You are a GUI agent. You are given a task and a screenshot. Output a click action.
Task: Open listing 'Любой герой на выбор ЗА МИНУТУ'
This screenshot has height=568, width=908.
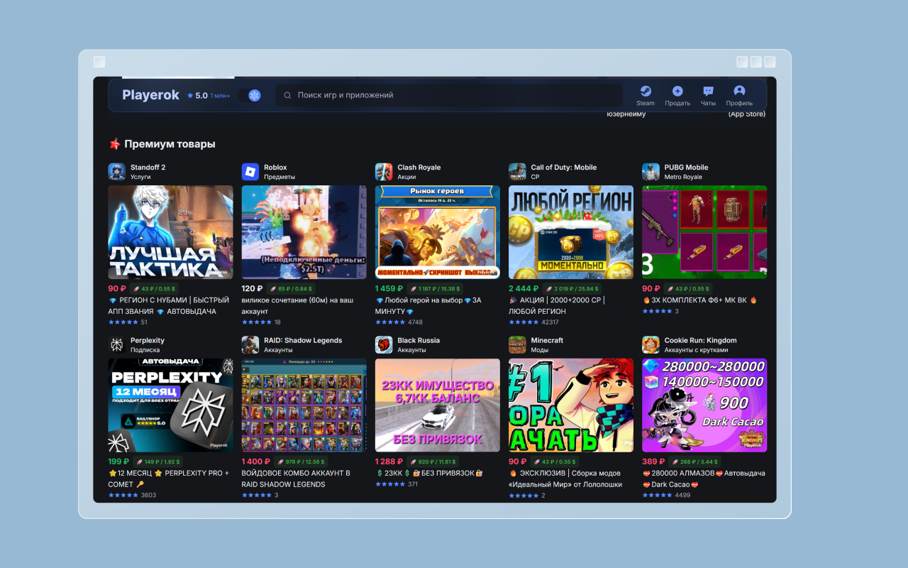click(x=428, y=306)
